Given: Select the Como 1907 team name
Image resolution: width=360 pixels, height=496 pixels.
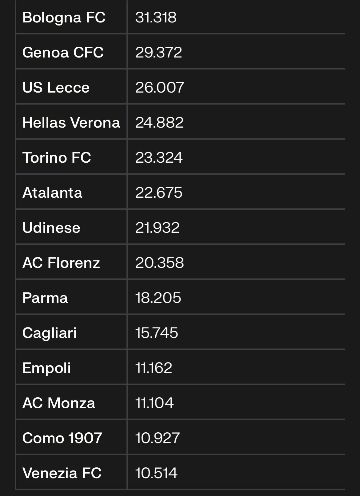Looking at the screenshot, I should [62, 438].
